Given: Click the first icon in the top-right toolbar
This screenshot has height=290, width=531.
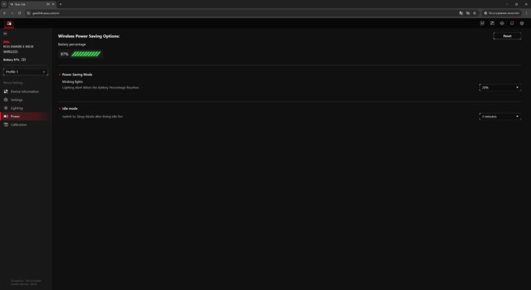Looking at the screenshot, I should click(482, 23).
